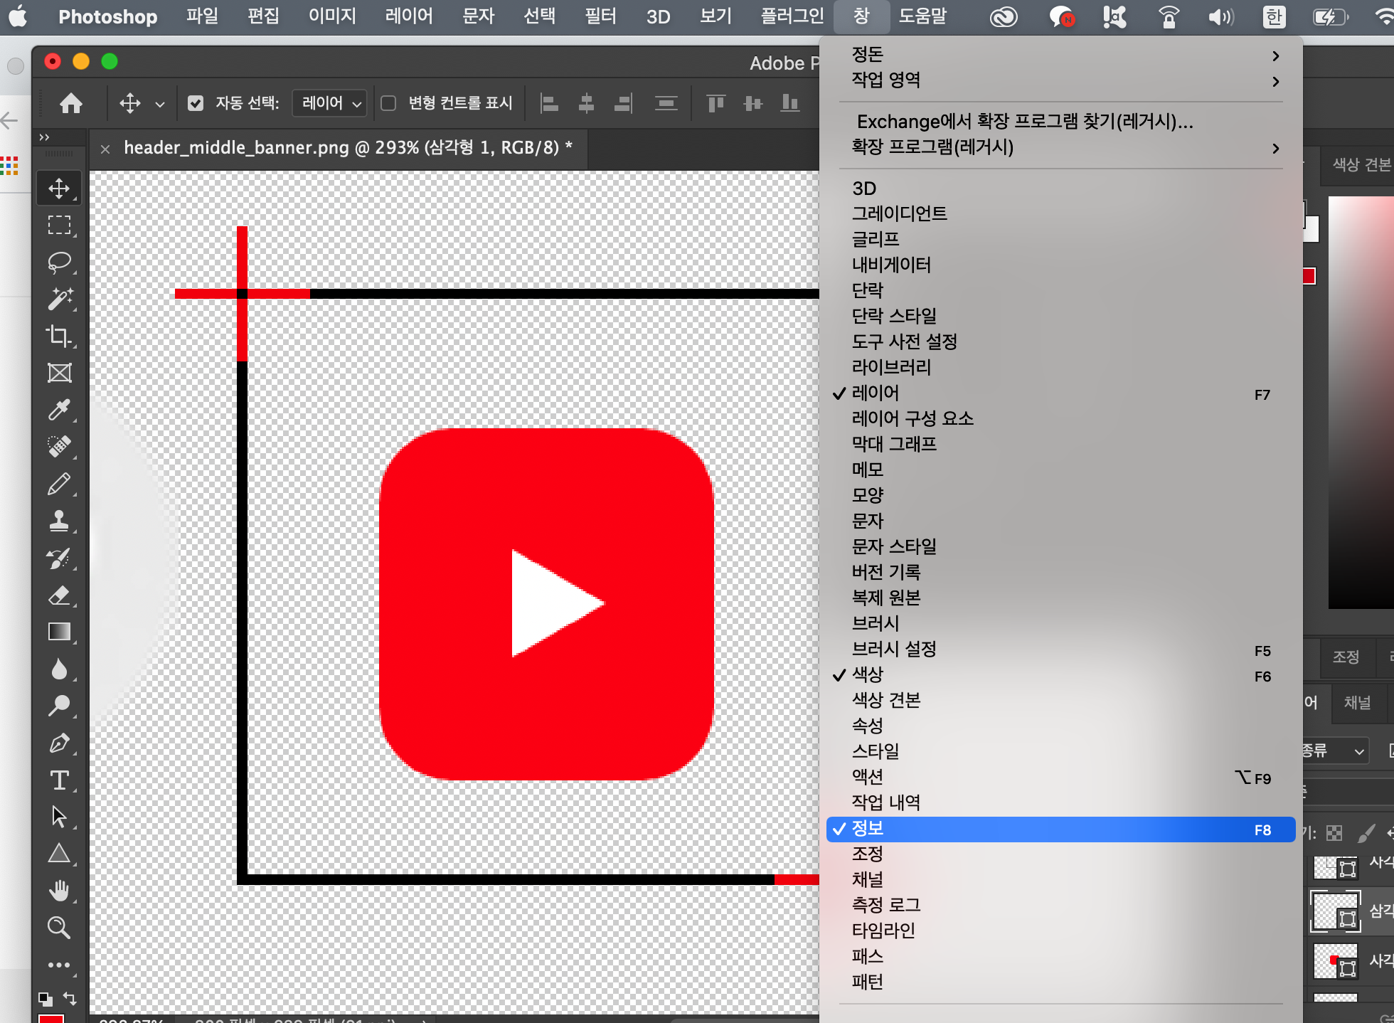The width and height of the screenshot is (1394, 1023).
Task: Select the Zoom tool
Action: coord(59,927)
